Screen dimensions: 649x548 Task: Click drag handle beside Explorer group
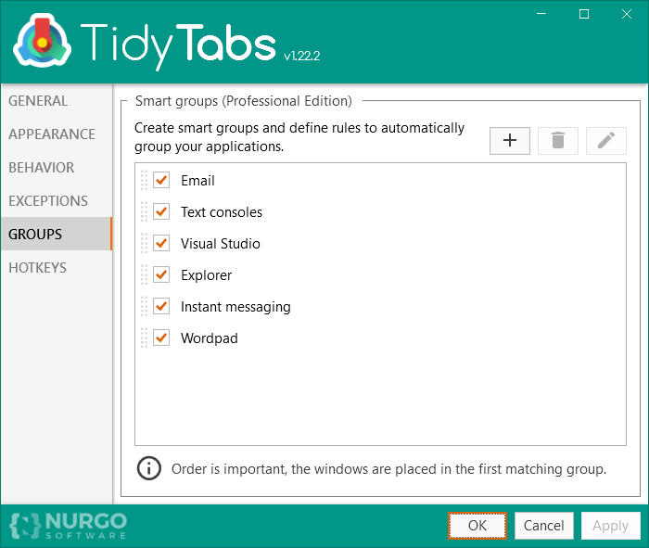coord(144,274)
